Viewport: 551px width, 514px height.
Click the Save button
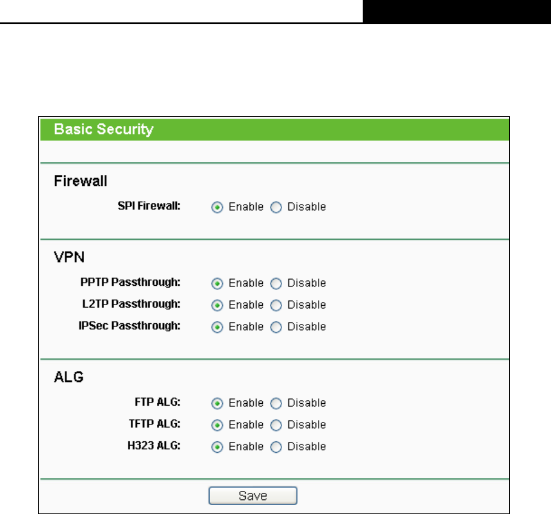(x=252, y=496)
